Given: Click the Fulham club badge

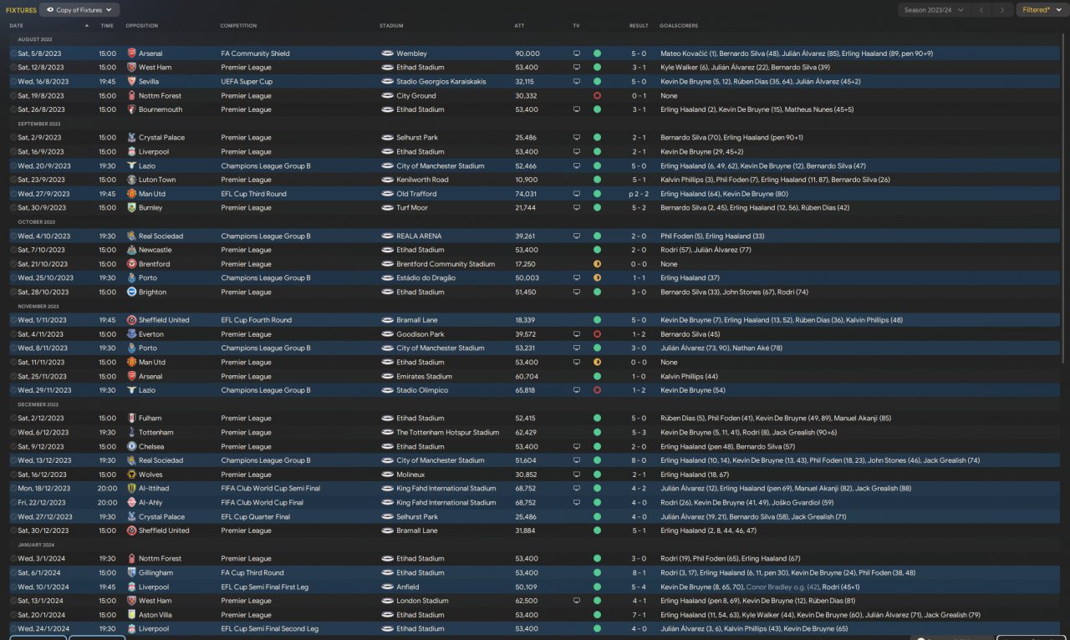Looking at the screenshot, I should point(131,419).
